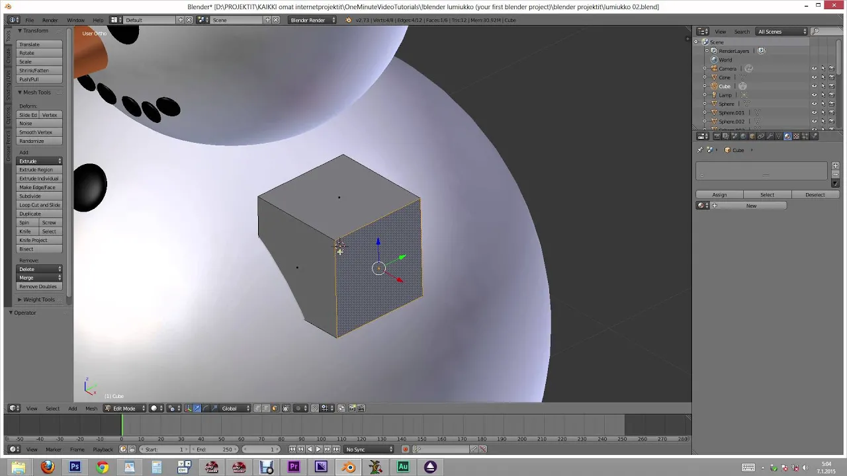This screenshot has width=847, height=476.
Task: Open the Global orientation dropdown
Action: coord(235,409)
